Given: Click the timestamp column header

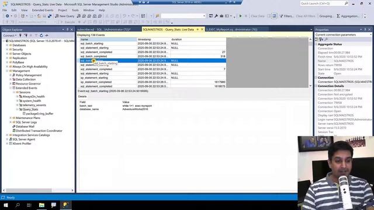Looking at the screenshot, I should tap(154, 40).
